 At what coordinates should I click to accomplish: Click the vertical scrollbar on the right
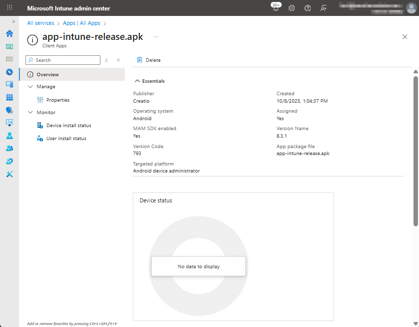416,150
